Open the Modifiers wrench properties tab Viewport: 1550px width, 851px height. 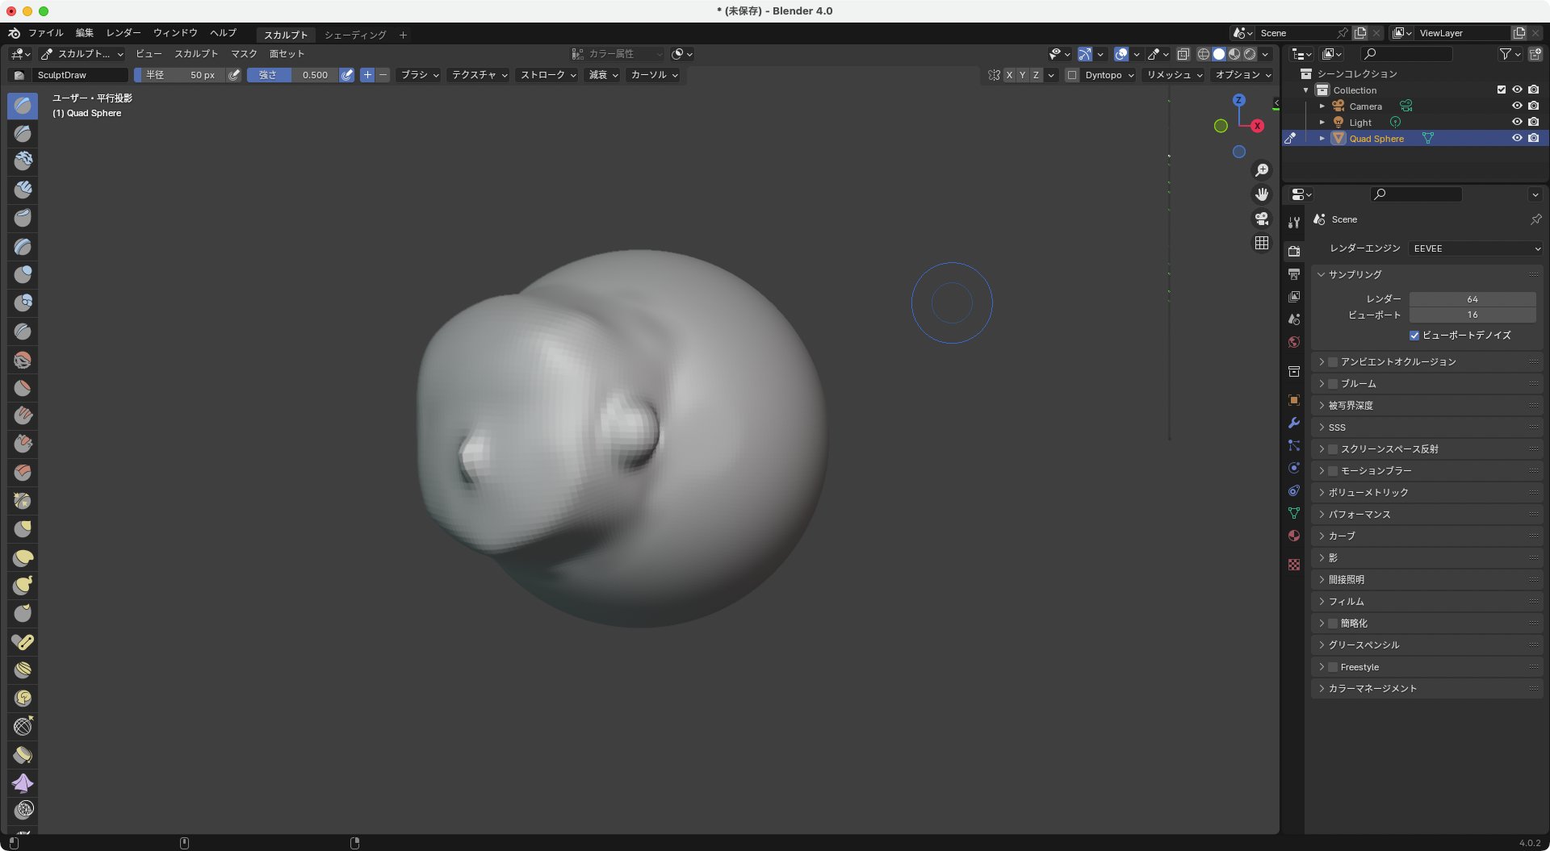coord(1294,423)
